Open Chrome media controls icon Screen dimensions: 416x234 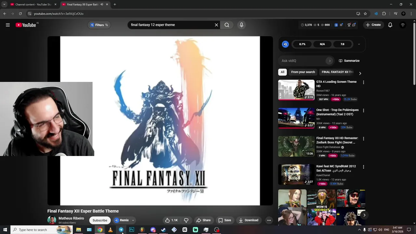pyautogui.click(x=396, y=14)
